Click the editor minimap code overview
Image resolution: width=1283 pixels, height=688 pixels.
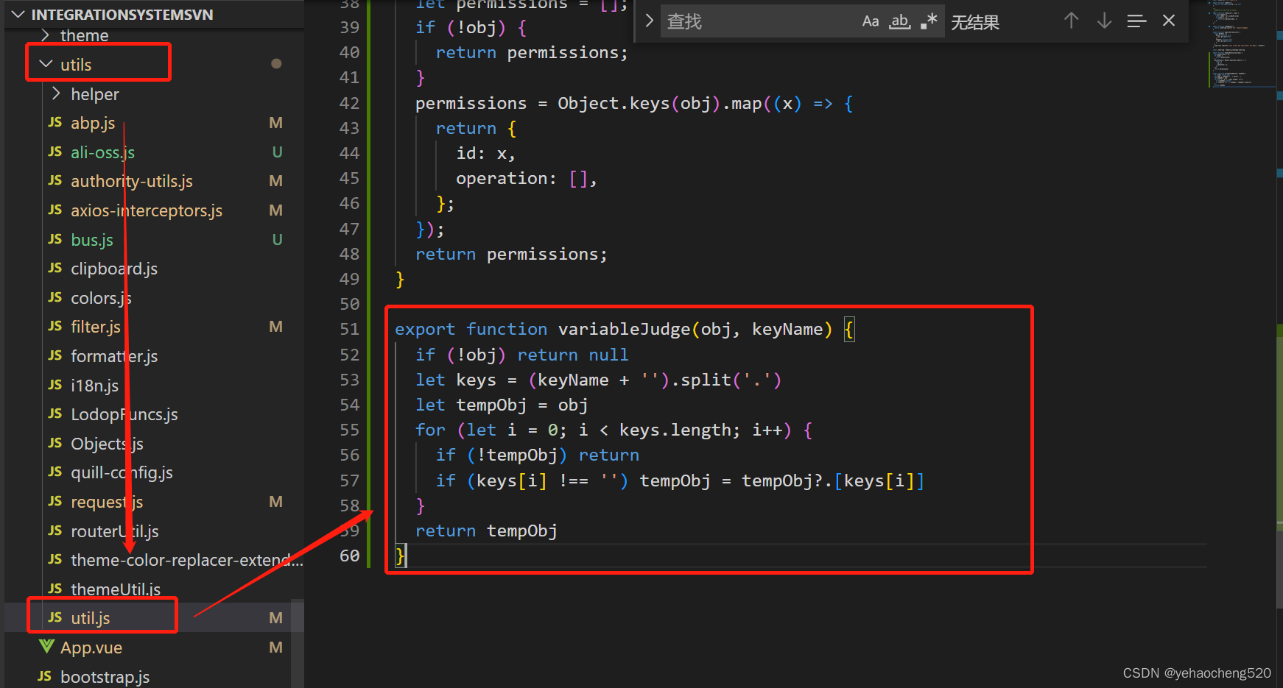pyautogui.click(x=1240, y=44)
